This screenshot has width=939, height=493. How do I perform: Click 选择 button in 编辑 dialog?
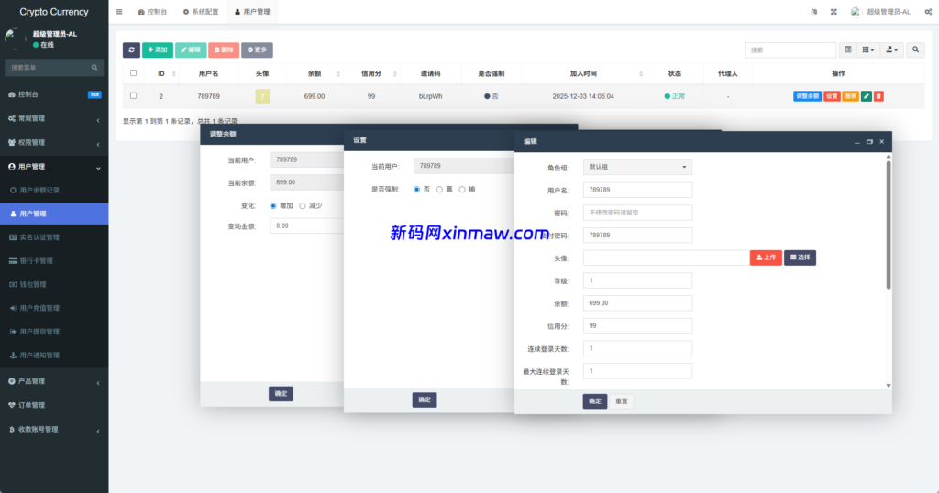tap(800, 257)
